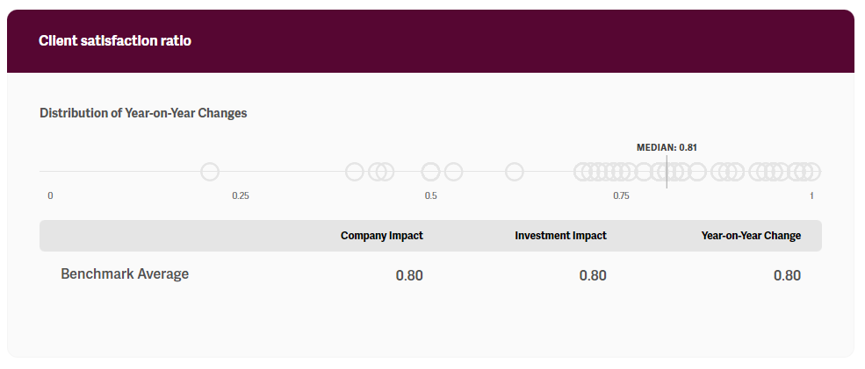Image resolution: width=865 pixels, height=369 pixels.
Task: Click the 1 axis label
Action: tap(811, 195)
